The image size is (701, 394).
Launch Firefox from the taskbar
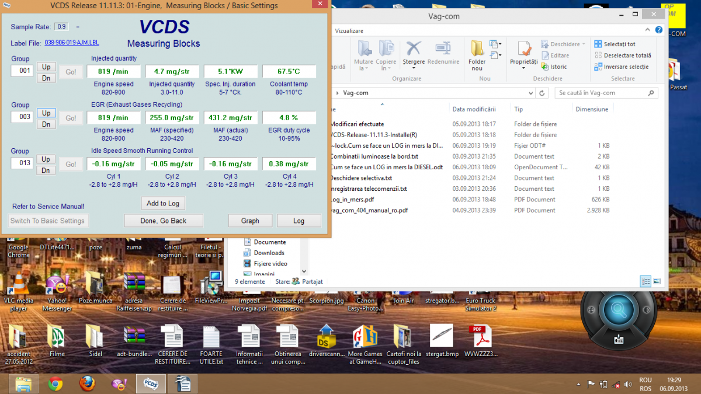(87, 383)
